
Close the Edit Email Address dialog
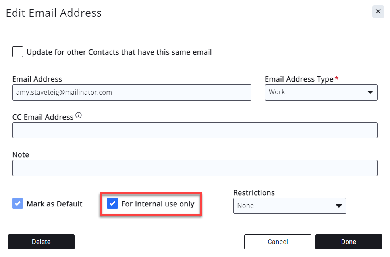click(x=378, y=12)
